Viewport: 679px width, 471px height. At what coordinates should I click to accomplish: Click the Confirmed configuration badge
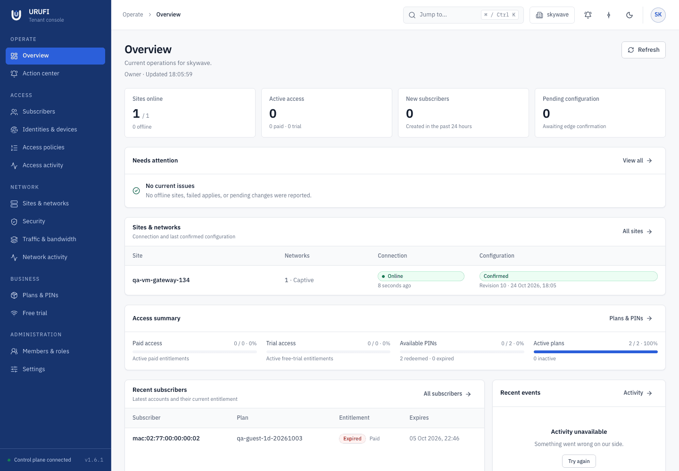coord(569,276)
